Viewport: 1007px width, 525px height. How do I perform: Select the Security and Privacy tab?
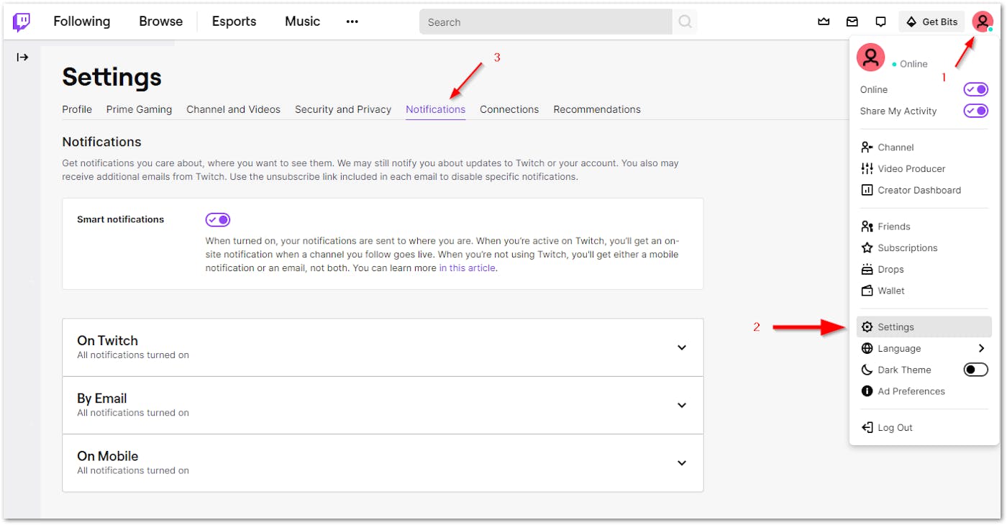click(x=343, y=109)
